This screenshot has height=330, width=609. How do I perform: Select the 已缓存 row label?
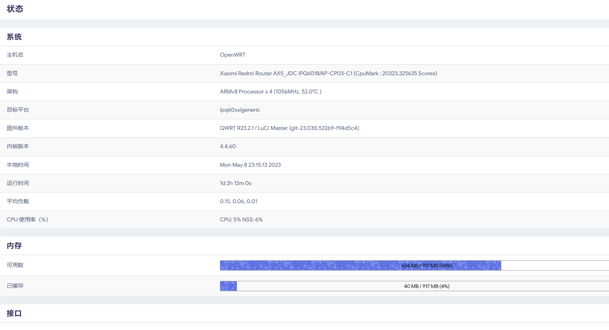pyautogui.click(x=15, y=286)
